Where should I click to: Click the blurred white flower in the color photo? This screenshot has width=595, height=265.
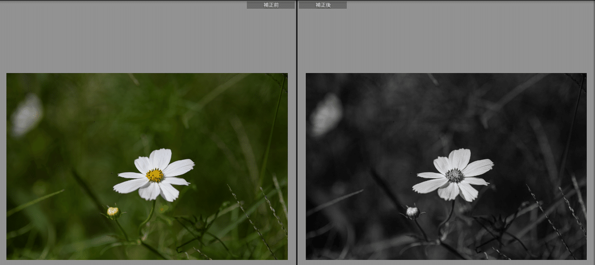tap(27, 115)
